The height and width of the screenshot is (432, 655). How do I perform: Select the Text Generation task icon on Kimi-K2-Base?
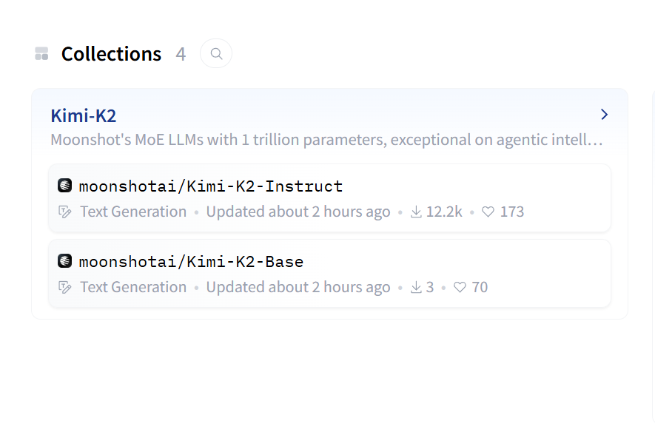tap(65, 287)
